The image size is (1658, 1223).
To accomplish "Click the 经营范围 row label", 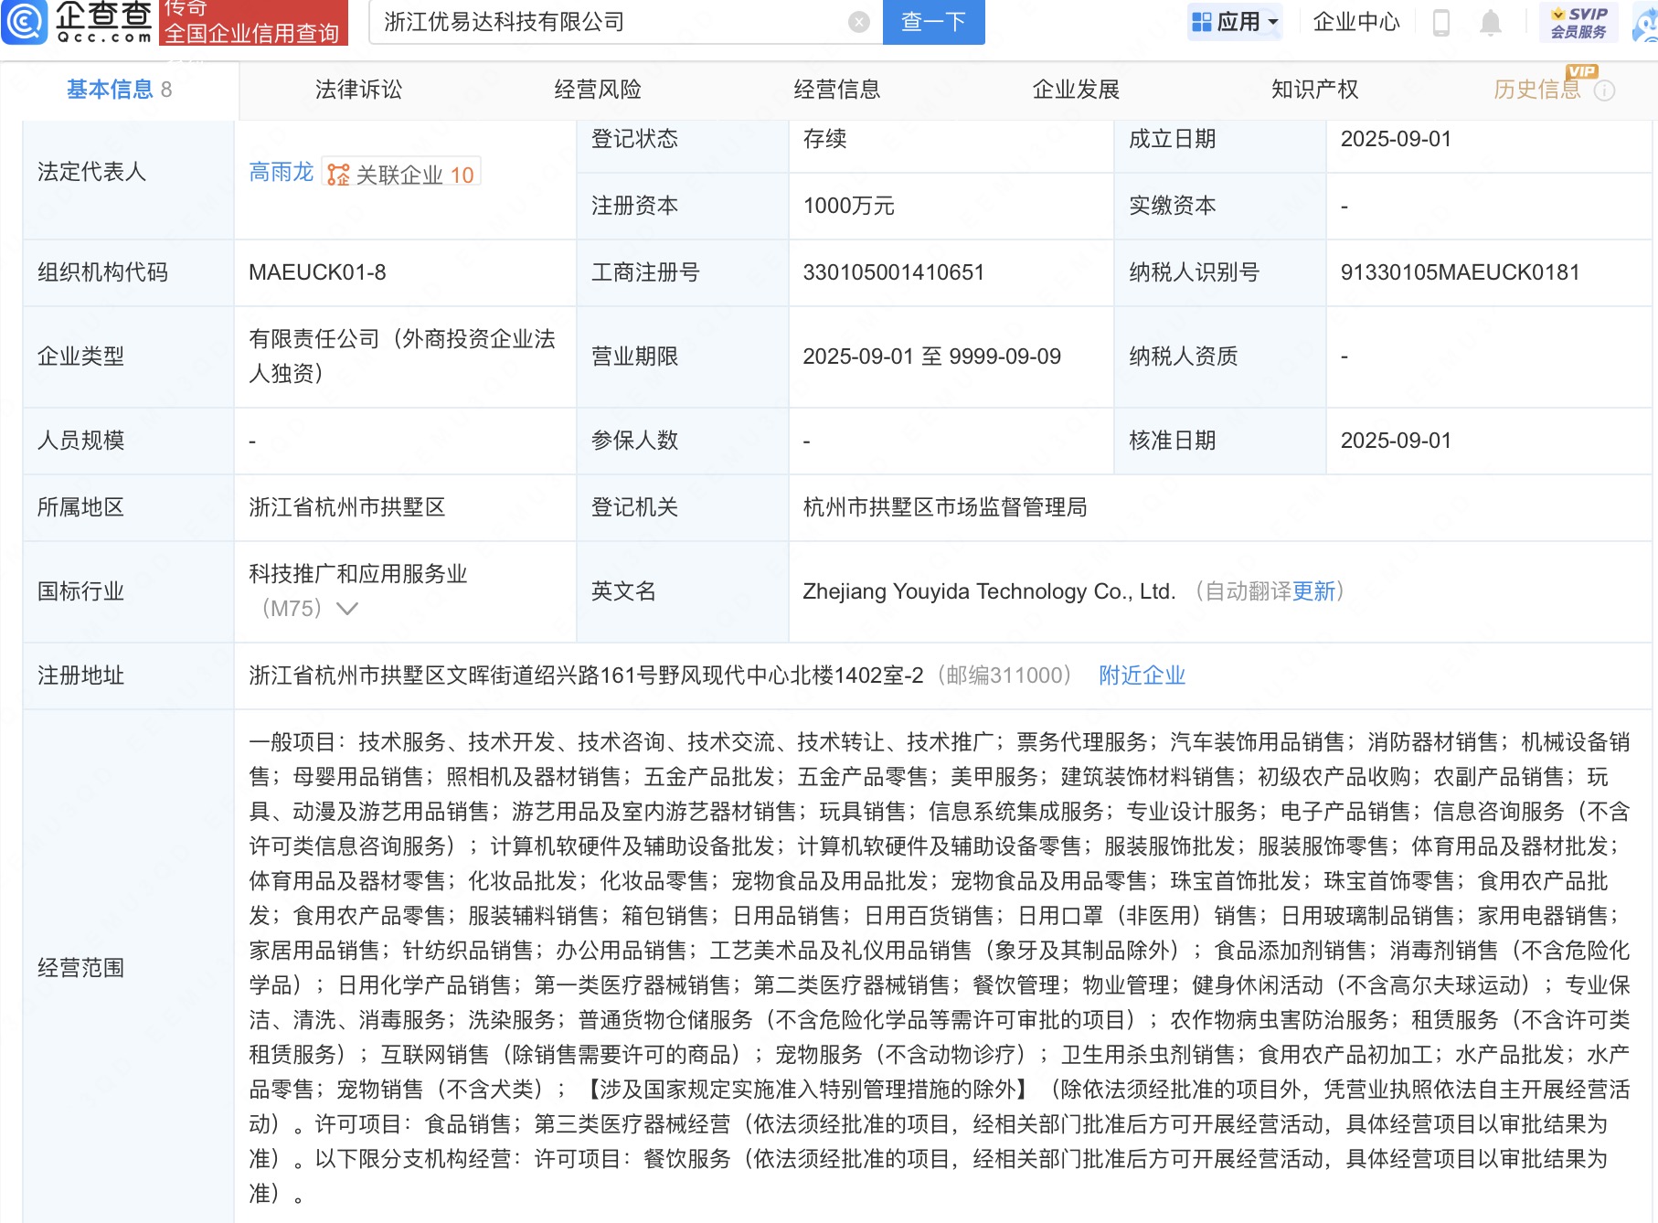I will 80,968.
